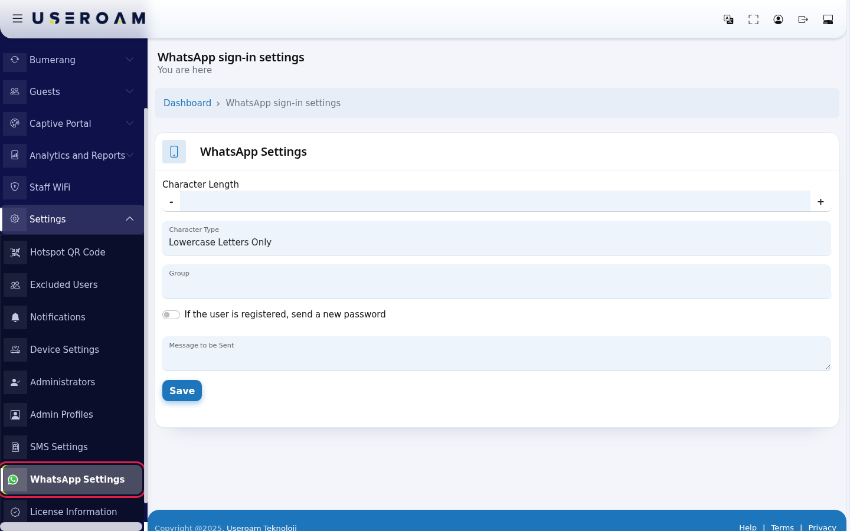Open the language translate icon
Image resolution: width=850 pixels, height=531 pixels.
point(728,19)
